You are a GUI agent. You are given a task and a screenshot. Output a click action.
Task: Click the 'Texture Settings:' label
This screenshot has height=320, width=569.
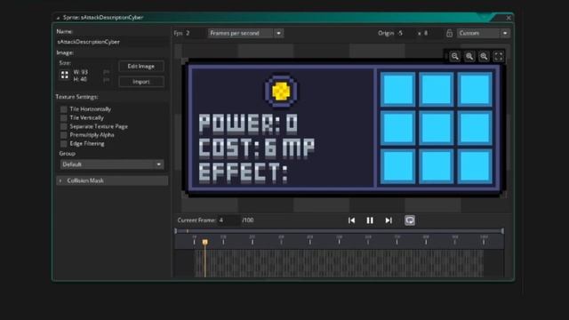(77, 97)
